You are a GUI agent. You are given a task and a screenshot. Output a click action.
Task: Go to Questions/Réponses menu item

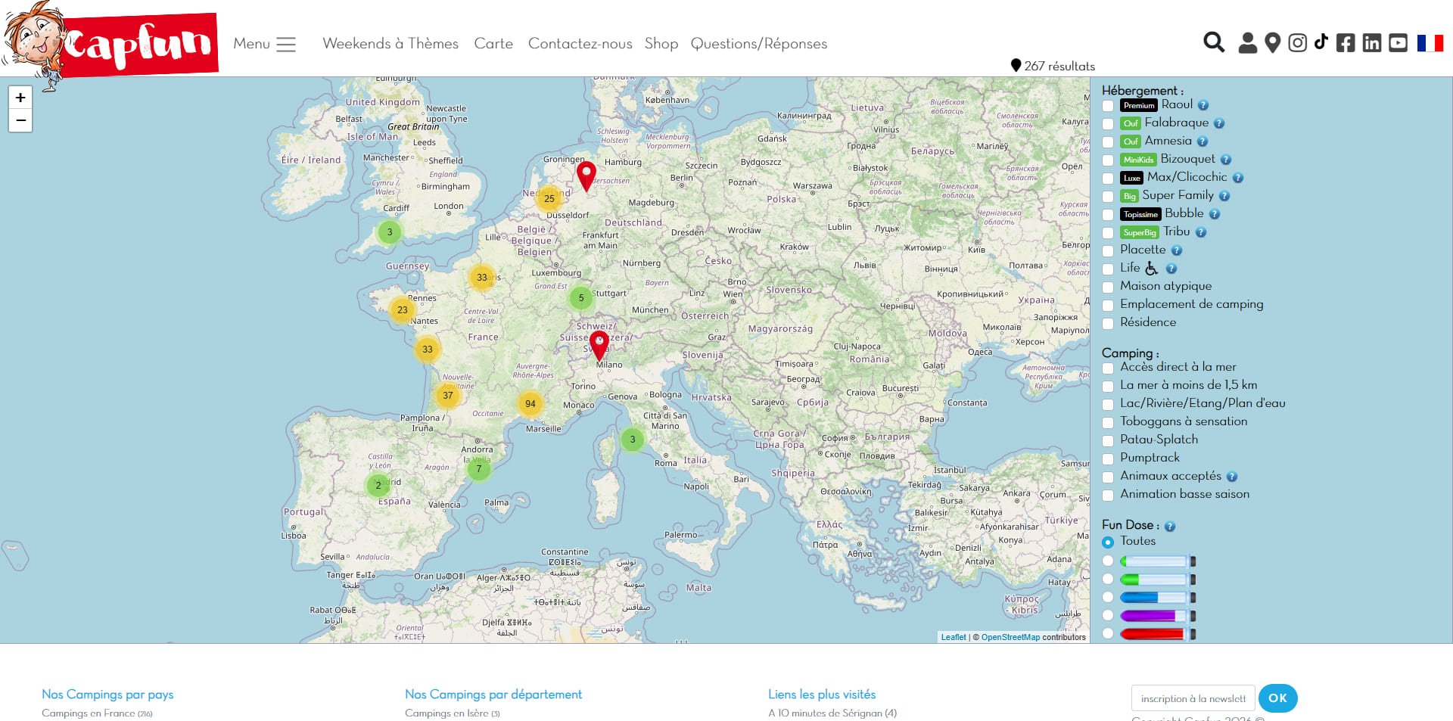tap(759, 44)
